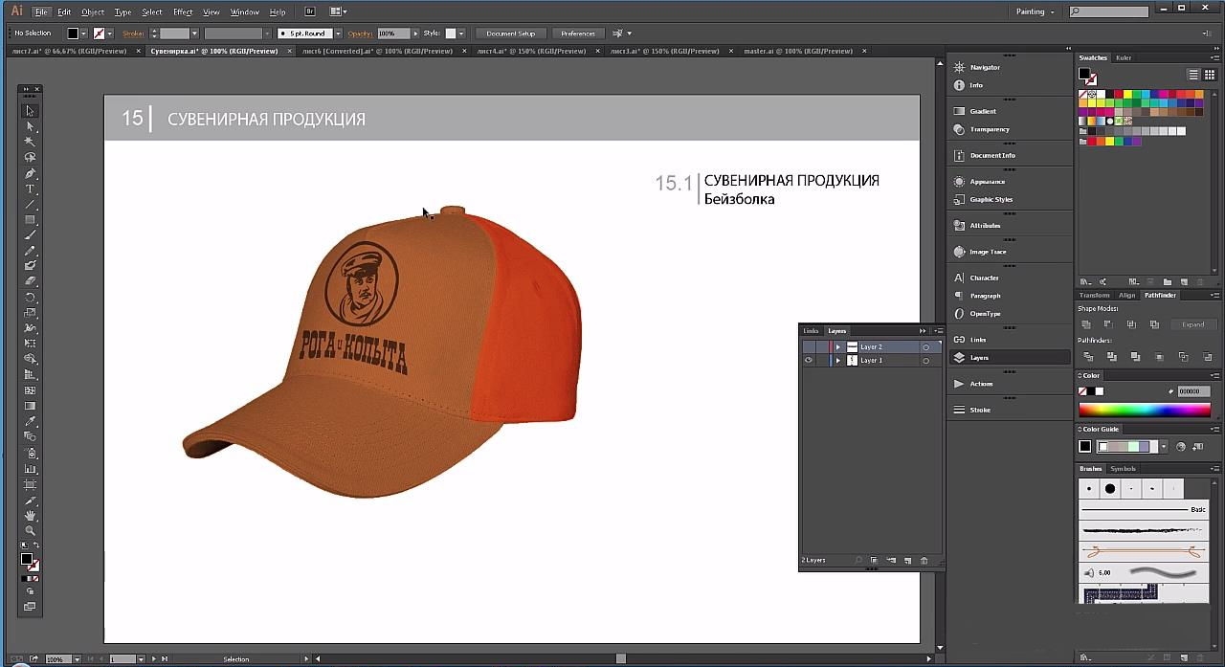Viewport: 1225px width, 667px height.
Task: Switch to the Transform tab
Action: (1095, 295)
